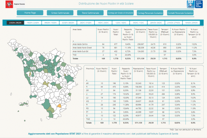Open Contagi Personale Scolastico page
207x138 pixels.
[150, 13]
